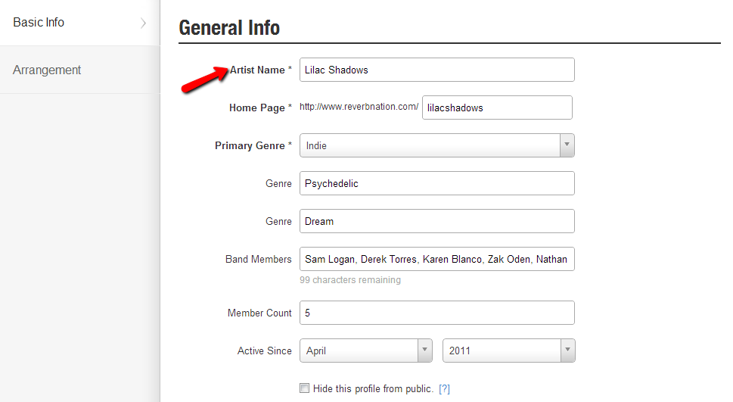Viewport: 733px width, 402px height.
Task: Select the Genre field containing Dream
Action: click(436, 221)
